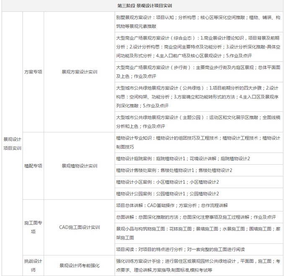Viewport: 285px width, 276px height.
Task: Select the 植配专项 category cell
Action: pos(33,166)
